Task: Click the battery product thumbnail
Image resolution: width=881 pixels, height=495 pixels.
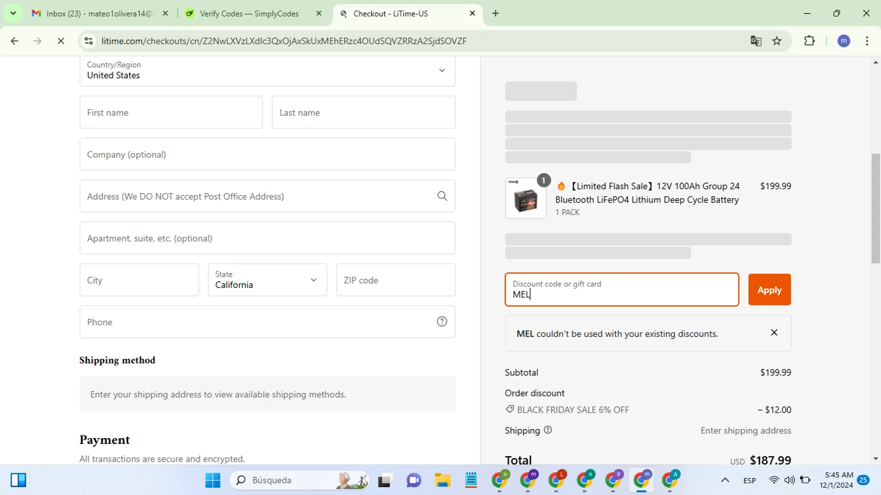Action: pos(526,198)
